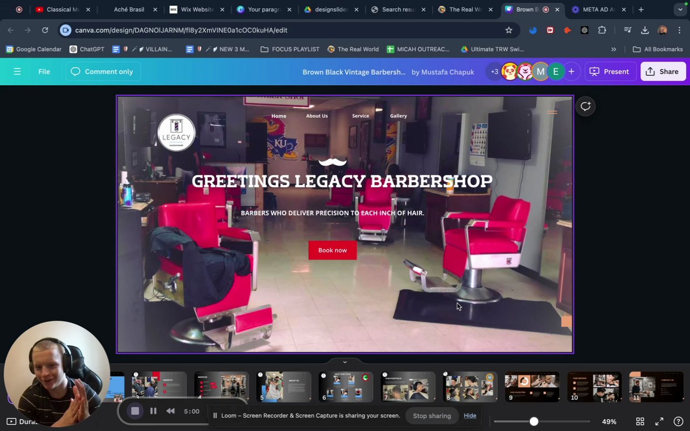Open the Extensions puzzle icon
This screenshot has width=690, height=431.
(x=602, y=30)
